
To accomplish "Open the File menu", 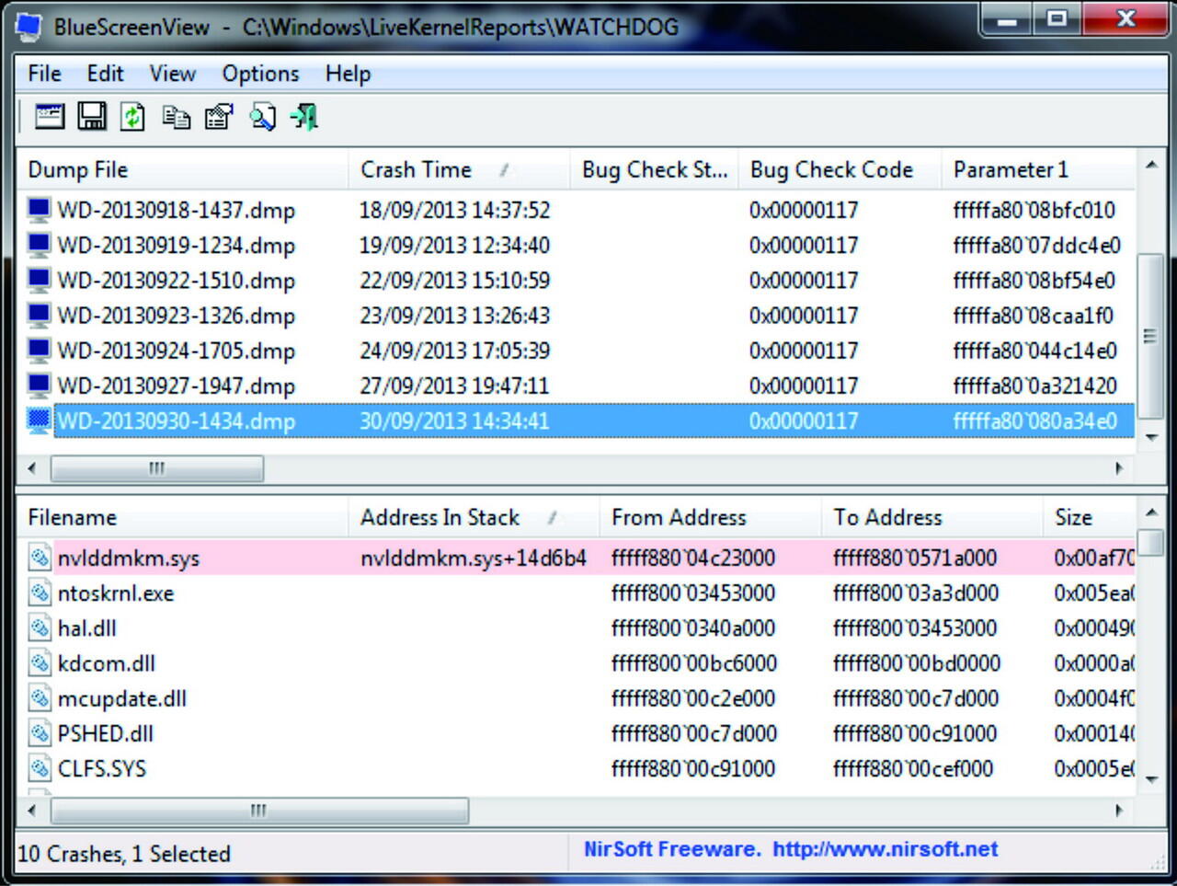I will (x=44, y=74).
